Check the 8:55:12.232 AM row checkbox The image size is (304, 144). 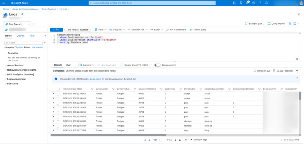[58, 103]
